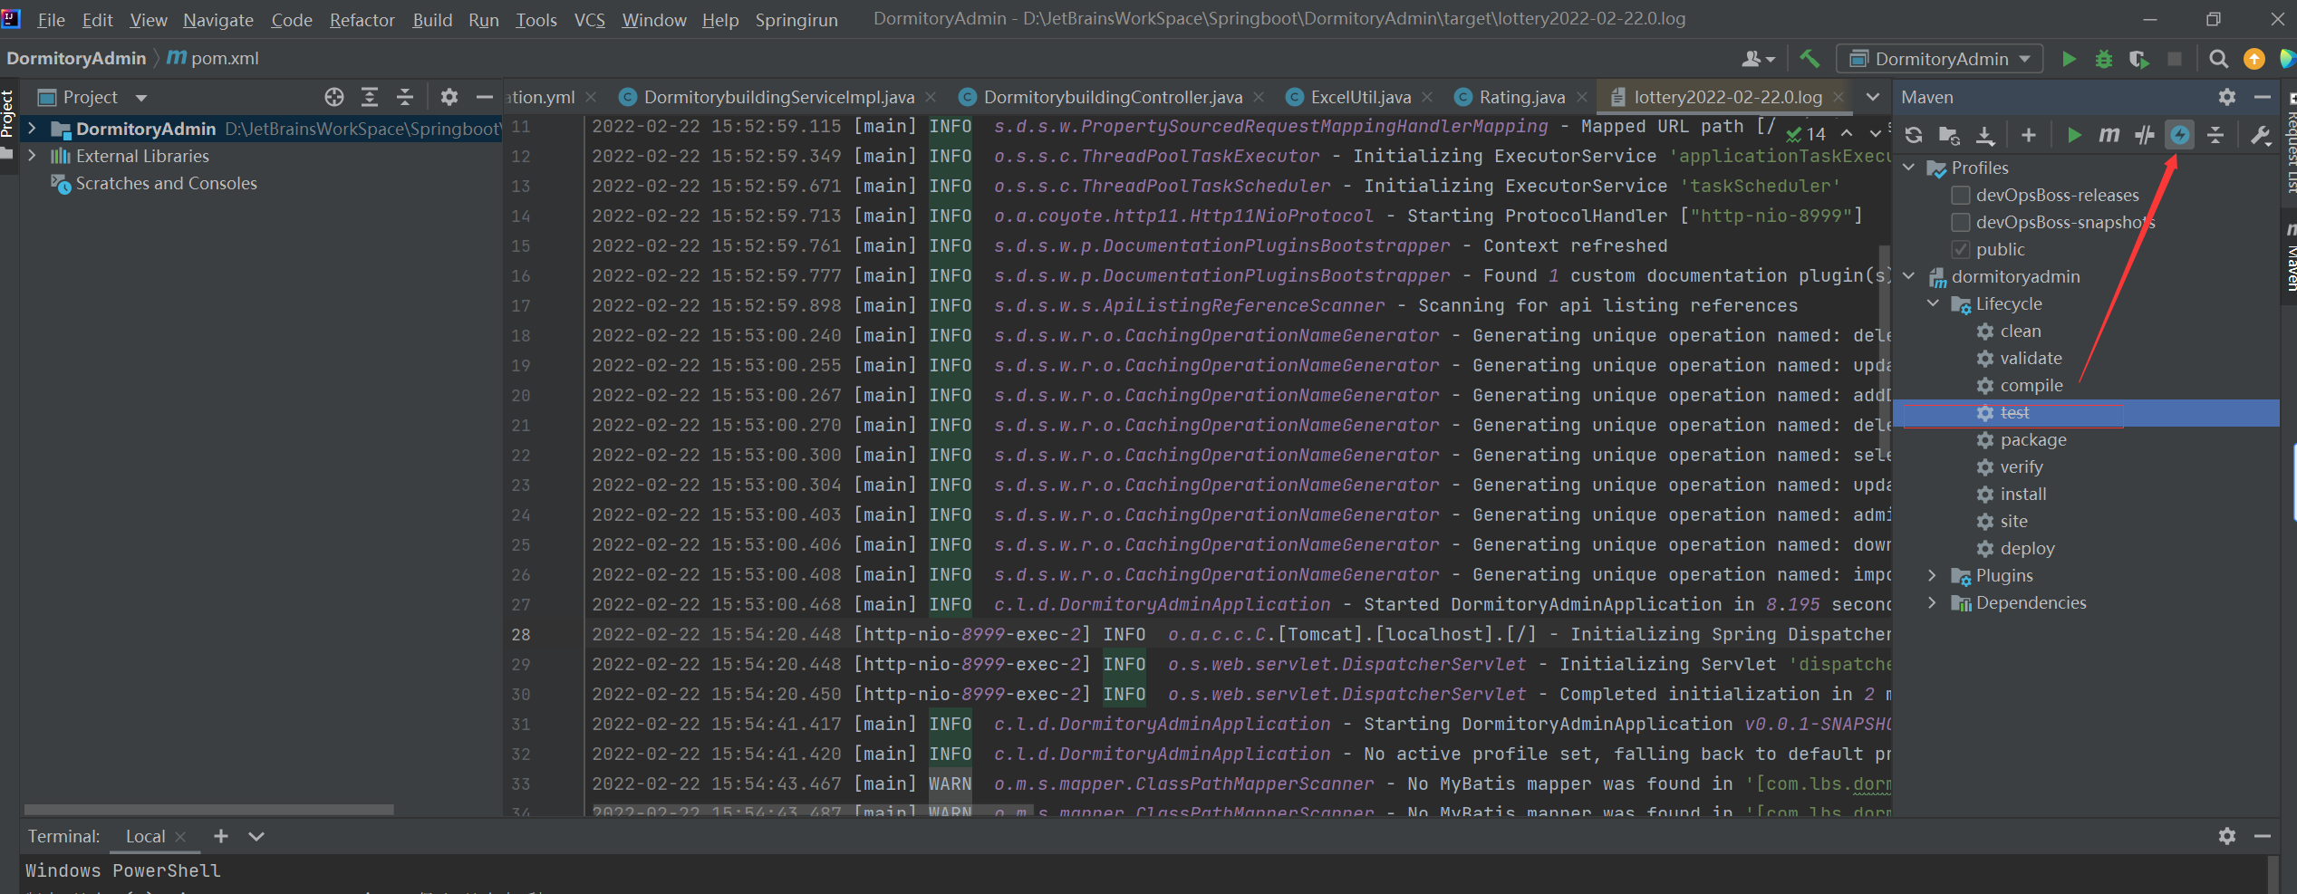Screen dimensions: 2297x894
Task: Execute Maven Goal with the m icon
Action: 2109,135
